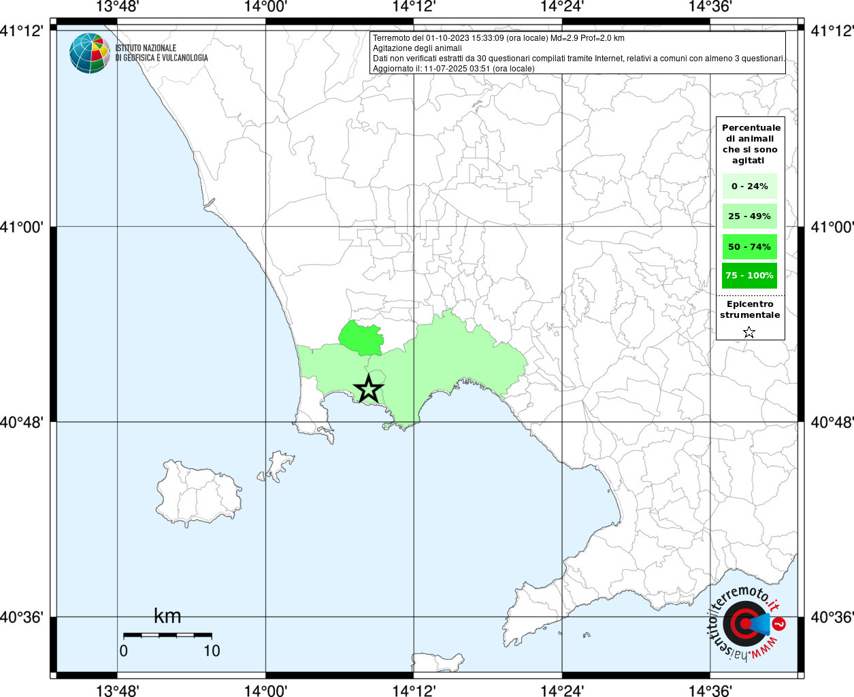Click the large island of Ischia
Image resolution: width=854 pixels, height=697 pixels.
198,493
